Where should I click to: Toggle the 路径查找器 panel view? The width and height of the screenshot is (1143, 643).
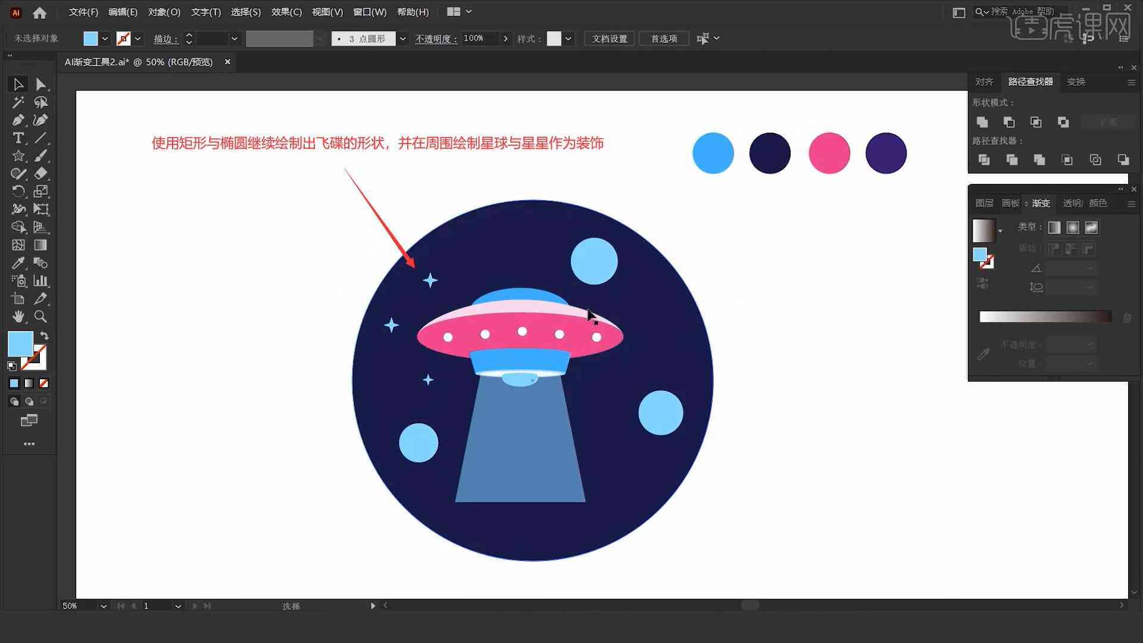point(1030,81)
